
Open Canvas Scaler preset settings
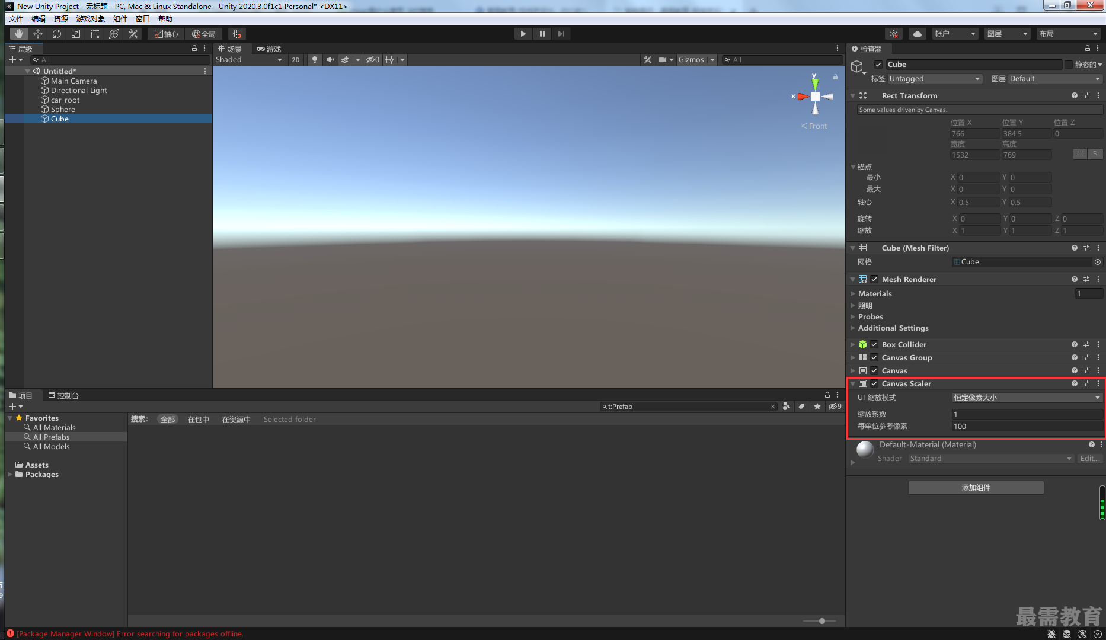pos(1086,383)
